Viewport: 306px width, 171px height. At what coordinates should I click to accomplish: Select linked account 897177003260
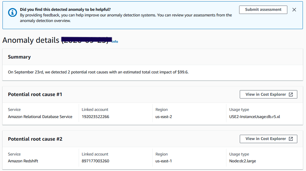click(x=95, y=161)
